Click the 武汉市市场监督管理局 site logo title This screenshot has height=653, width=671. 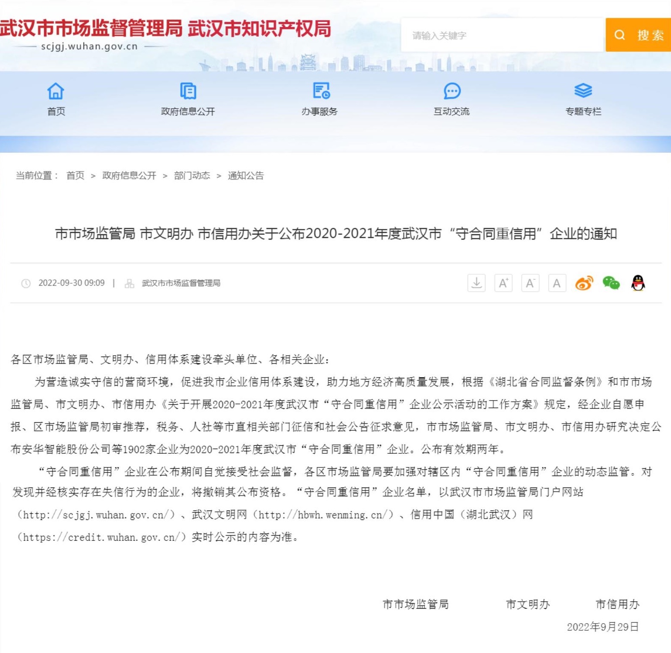pyautogui.click(x=91, y=29)
